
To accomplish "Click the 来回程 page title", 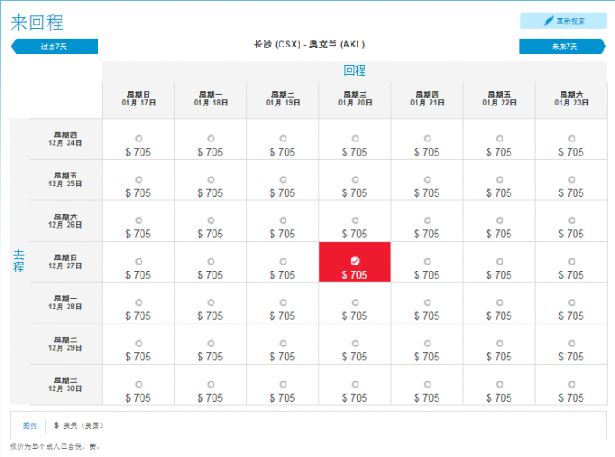I will (x=37, y=22).
